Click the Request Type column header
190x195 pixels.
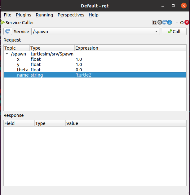pos(52,48)
